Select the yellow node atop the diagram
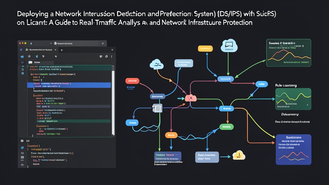 (205, 48)
